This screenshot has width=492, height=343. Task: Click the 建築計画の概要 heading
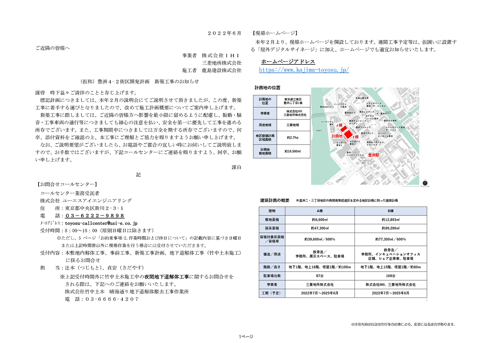click(x=275, y=200)
